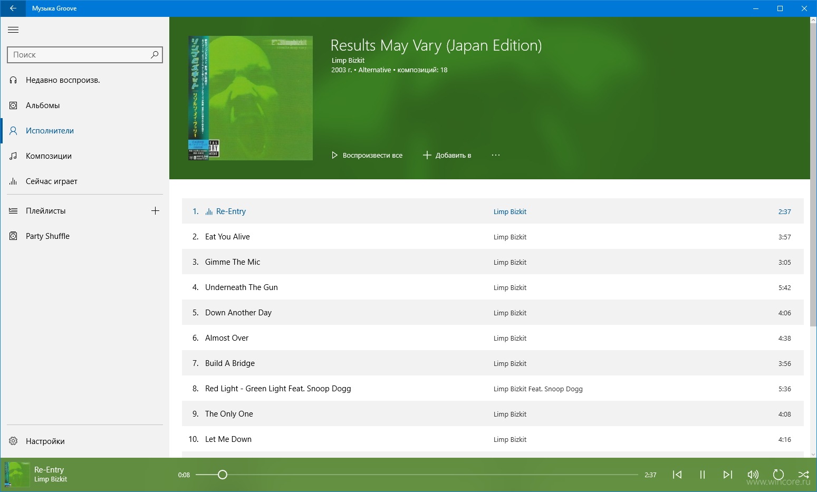The image size is (817, 492).
Task: Open Настройки settings
Action: 85,441
